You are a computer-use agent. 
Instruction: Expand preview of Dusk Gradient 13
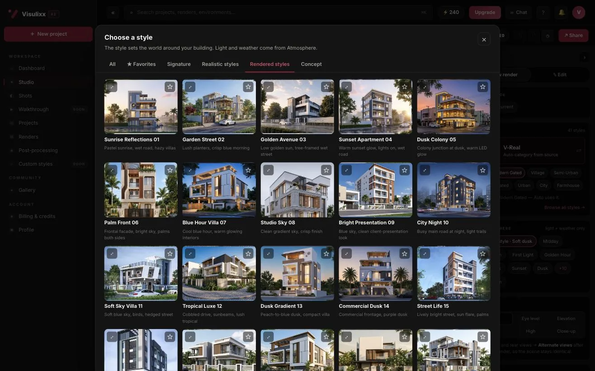click(268, 254)
